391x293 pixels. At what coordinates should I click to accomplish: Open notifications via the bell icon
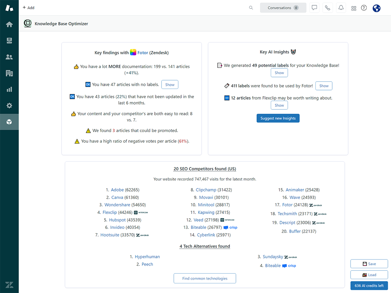tap(341, 8)
